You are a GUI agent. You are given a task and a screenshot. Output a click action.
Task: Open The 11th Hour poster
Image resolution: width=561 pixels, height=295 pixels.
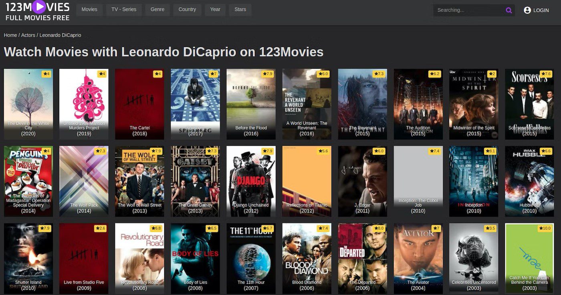[251, 258]
